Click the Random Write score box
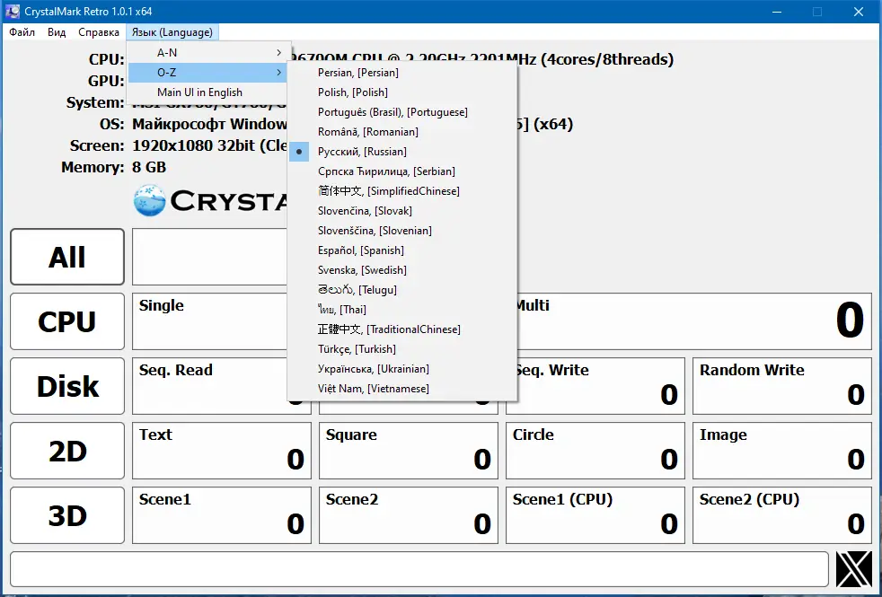Screen dimensions: 882x597 tap(782, 386)
